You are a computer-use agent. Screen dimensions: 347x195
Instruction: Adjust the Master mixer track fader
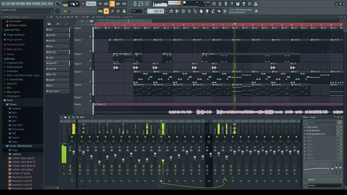coord(74,152)
